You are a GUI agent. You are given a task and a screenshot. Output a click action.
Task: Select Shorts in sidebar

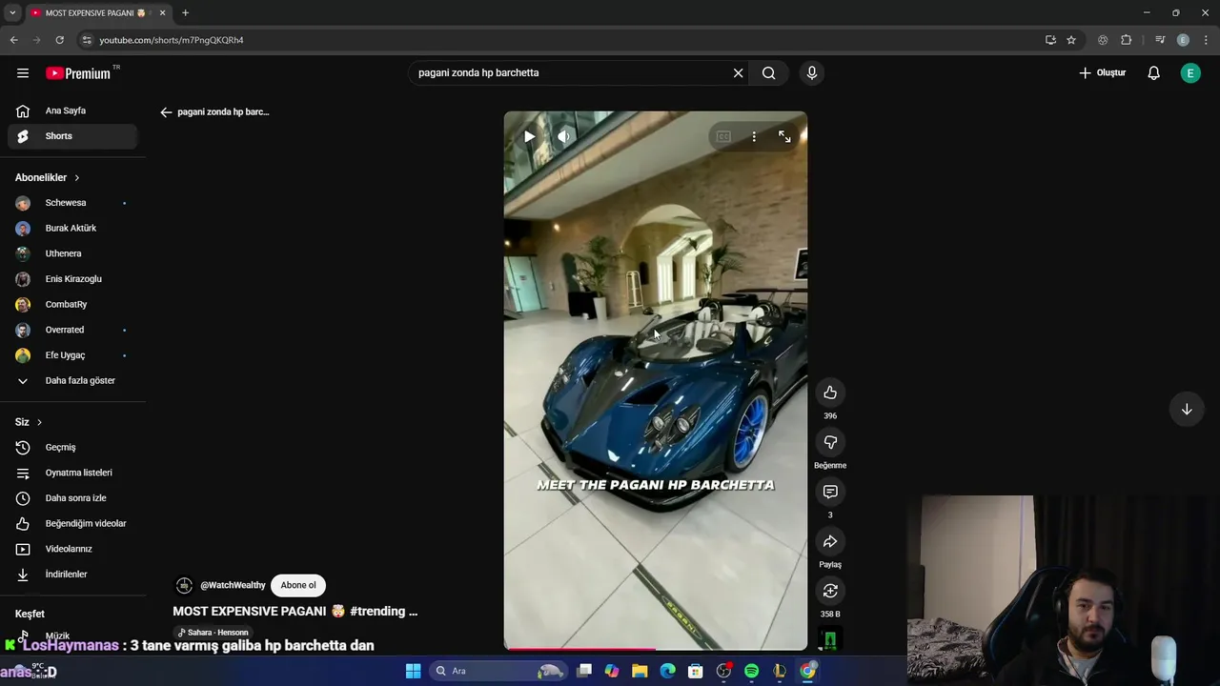[72, 136]
